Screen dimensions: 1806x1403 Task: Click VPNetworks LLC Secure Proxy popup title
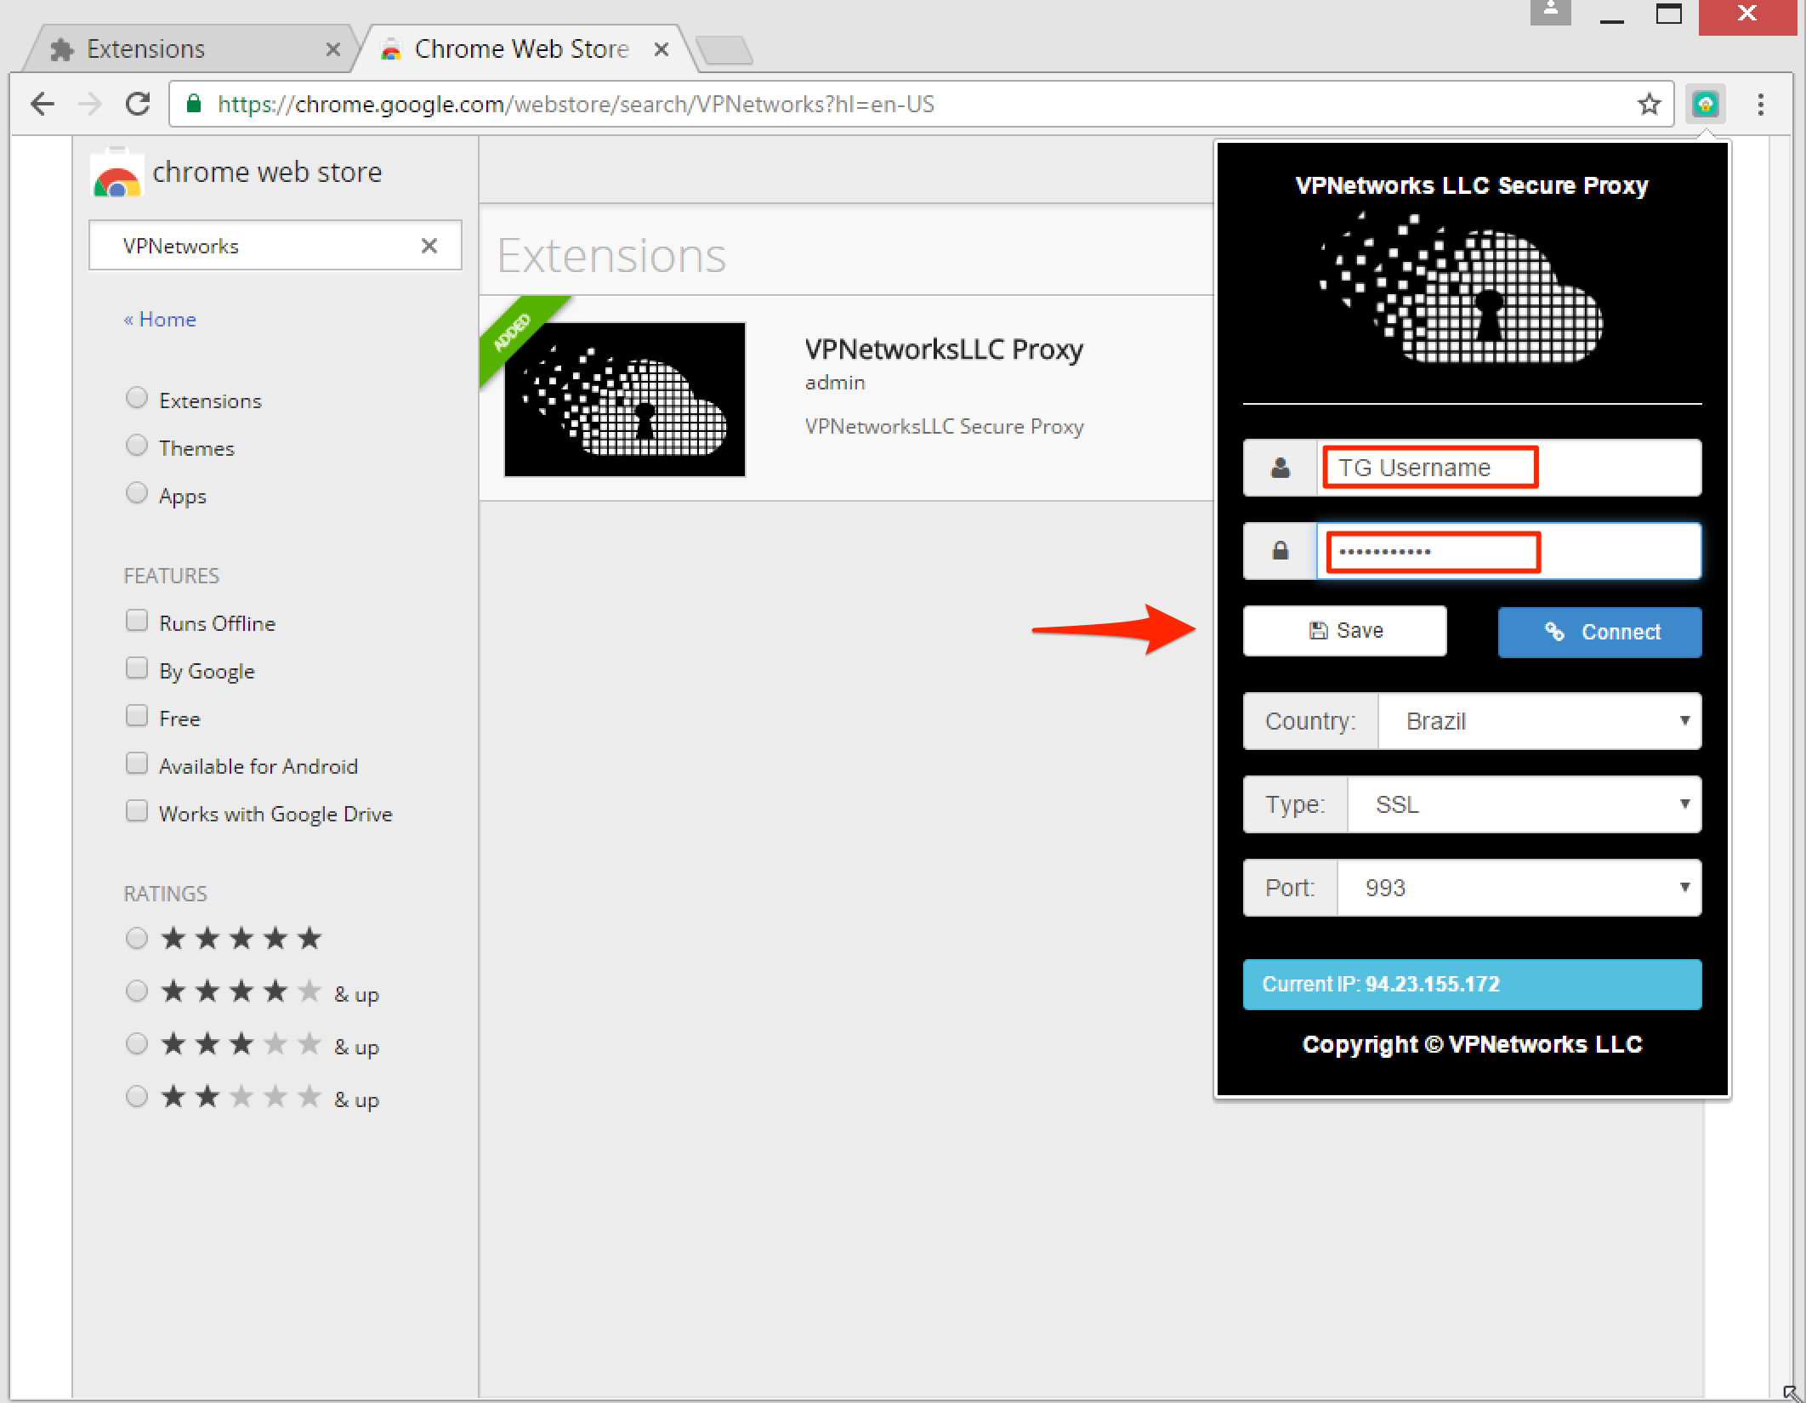[1471, 185]
